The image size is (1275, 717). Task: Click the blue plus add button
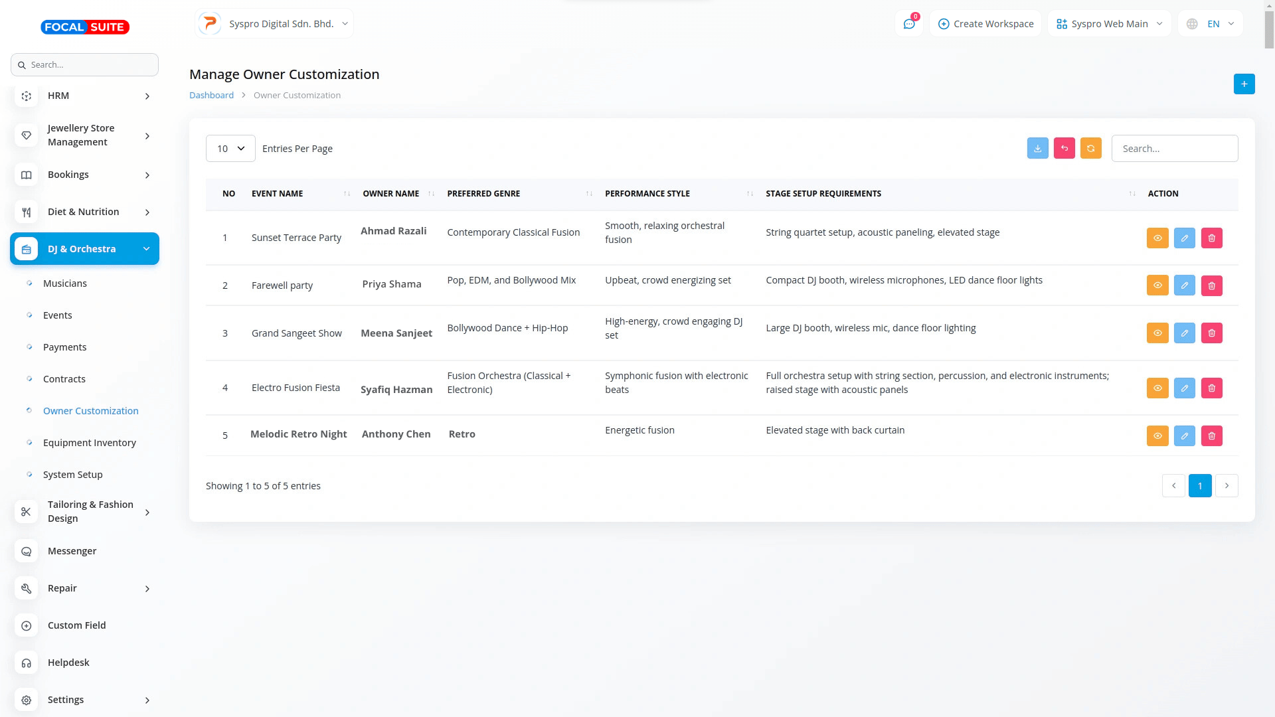(1244, 84)
